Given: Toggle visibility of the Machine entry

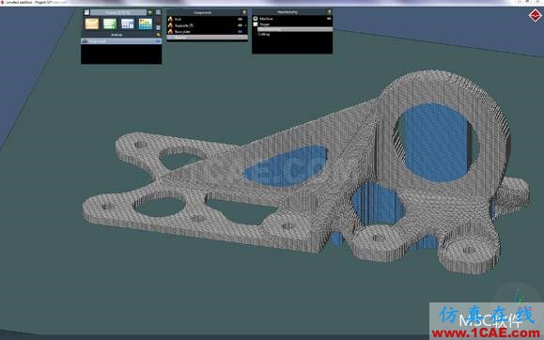Looking at the screenshot, I should tap(329, 19).
